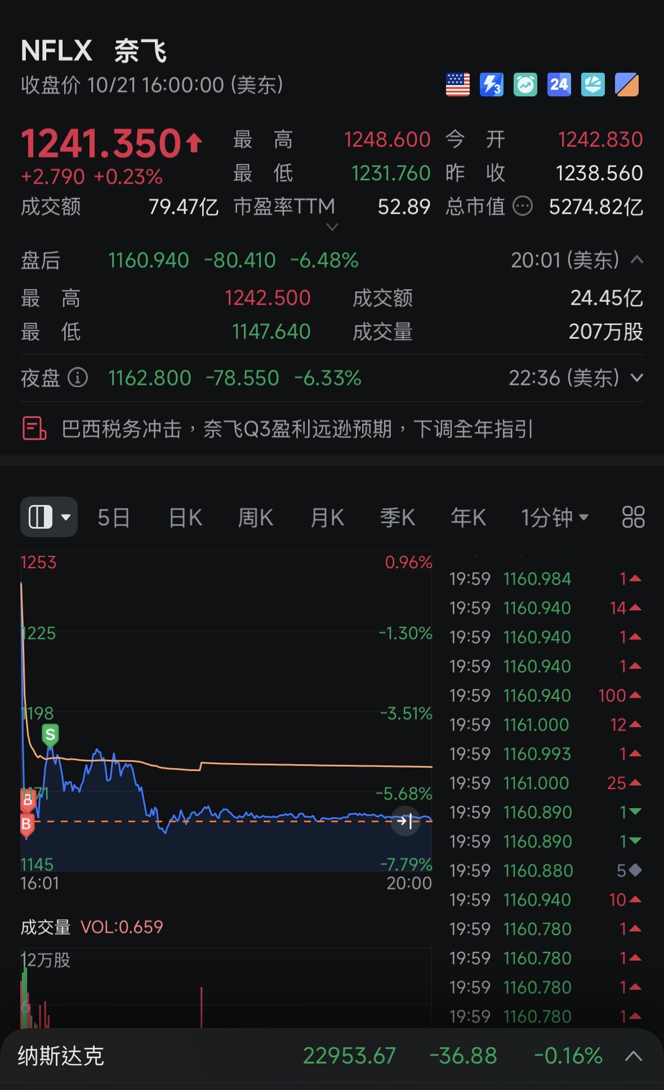Tap the lower red B buy marker

coord(26,825)
